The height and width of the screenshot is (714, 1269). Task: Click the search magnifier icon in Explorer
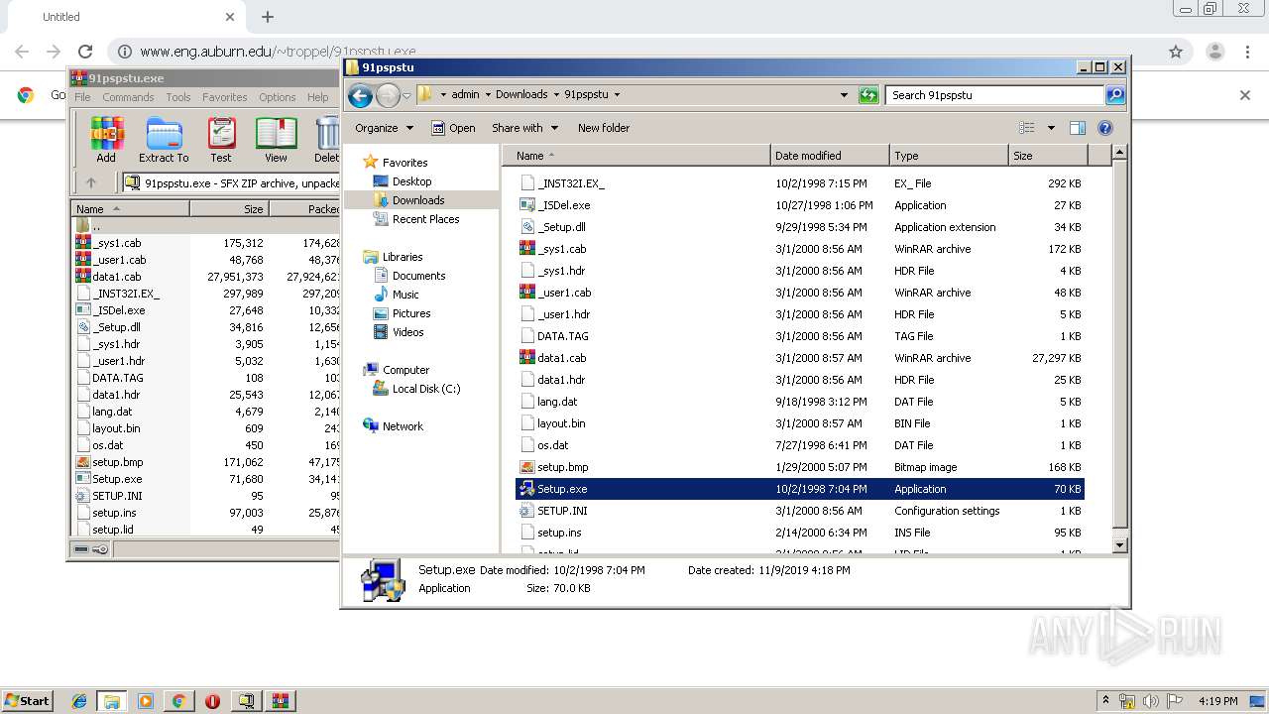pos(1115,95)
